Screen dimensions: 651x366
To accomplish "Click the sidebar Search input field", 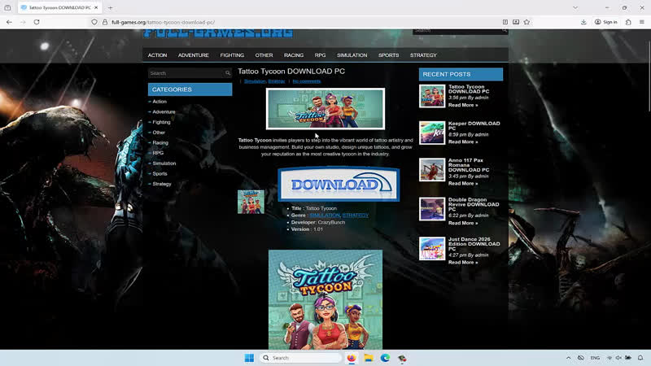I will (185, 73).
